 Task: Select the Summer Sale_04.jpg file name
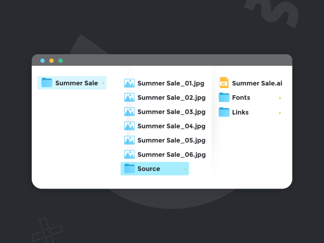tap(171, 126)
